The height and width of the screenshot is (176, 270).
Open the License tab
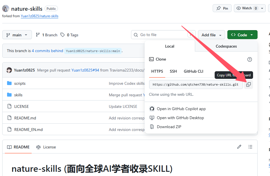[x=46, y=147]
